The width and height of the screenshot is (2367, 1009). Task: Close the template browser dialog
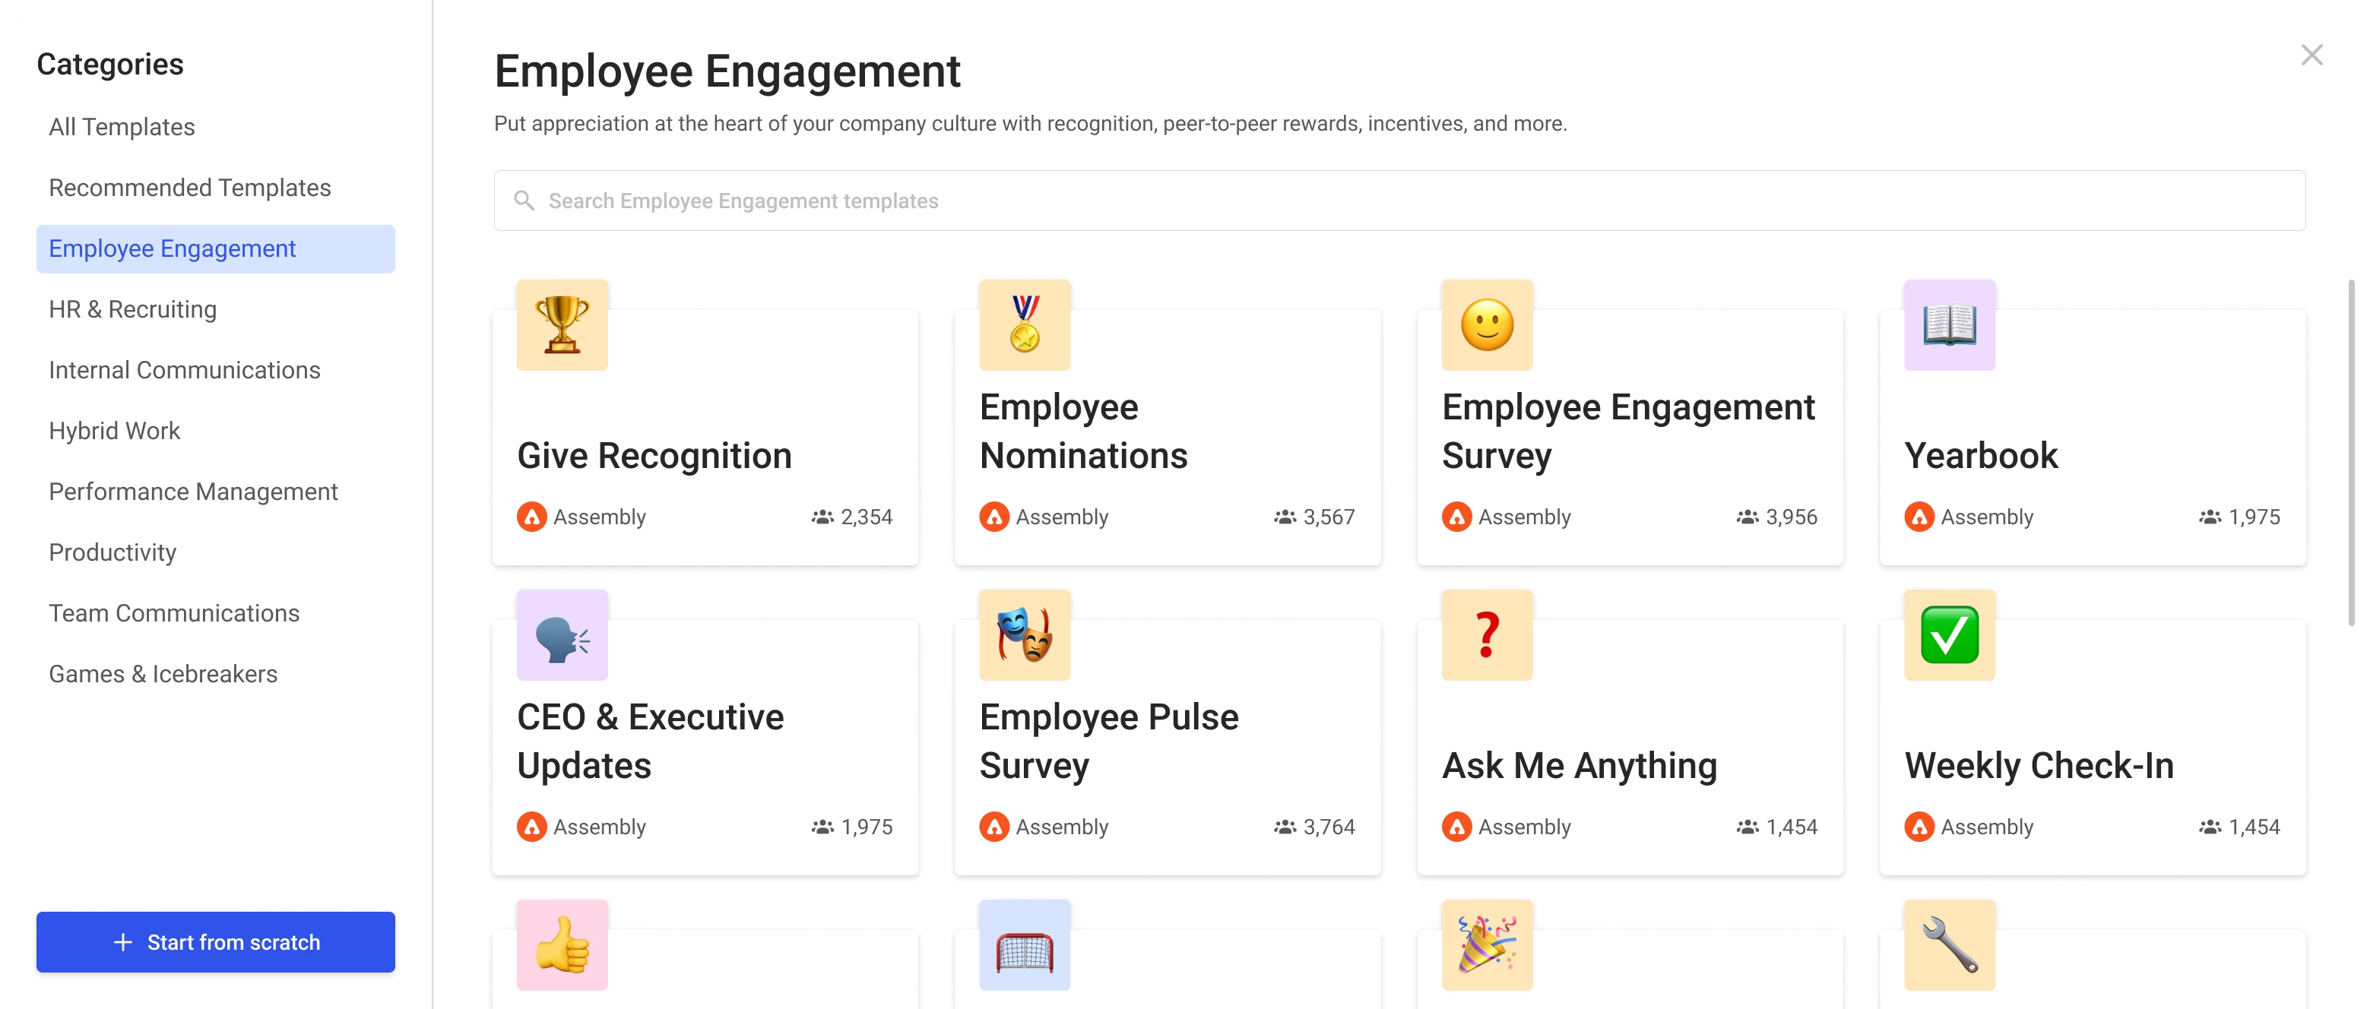coord(2312,55)
